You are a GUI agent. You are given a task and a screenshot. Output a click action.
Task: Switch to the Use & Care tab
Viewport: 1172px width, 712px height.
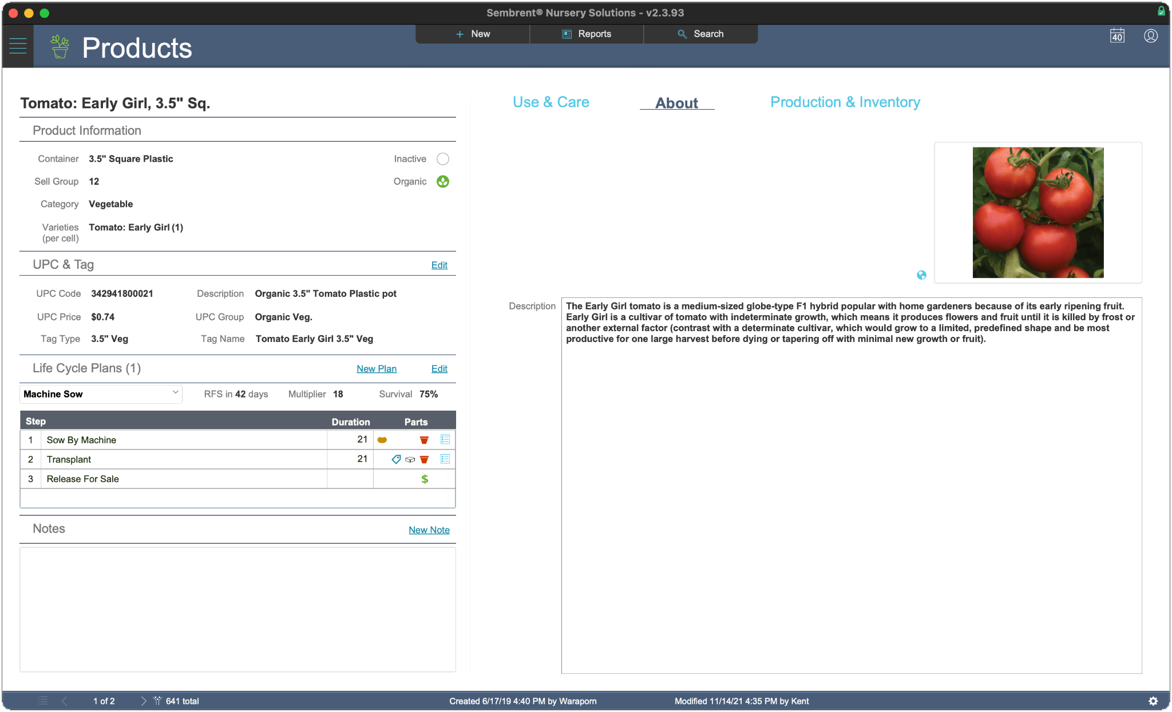[551, 102]
